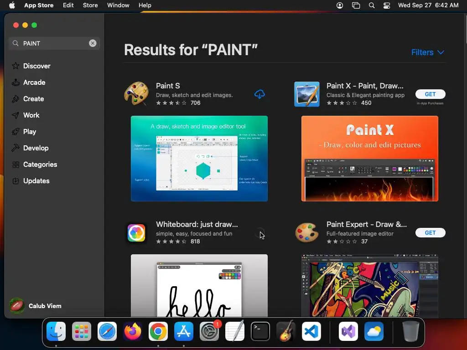
Task: Open Paint S title link
Action: [168, 86]
